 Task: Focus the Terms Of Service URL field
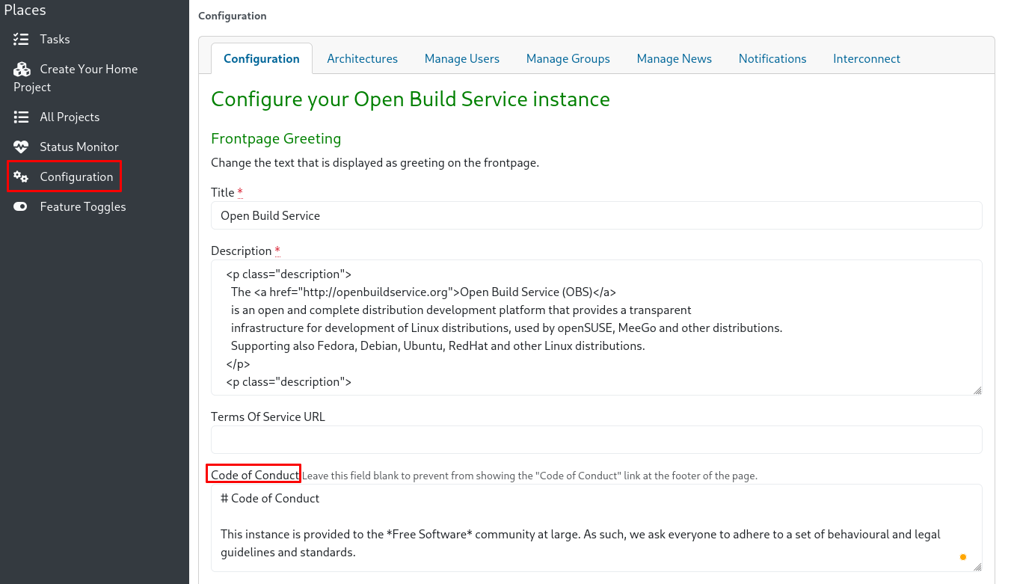pos(596,440)
